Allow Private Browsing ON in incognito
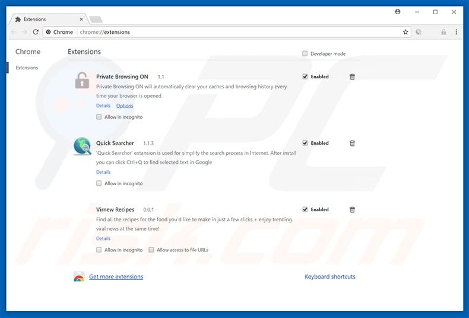The height and width of the screenshot is (318, 469). point(99,117)
